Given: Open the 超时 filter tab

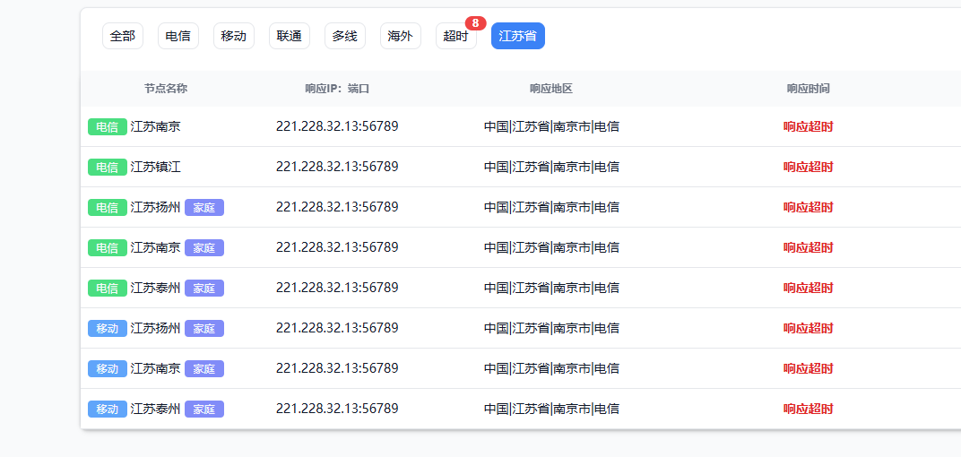Looking at the screenshot, I should click(455, 36).
